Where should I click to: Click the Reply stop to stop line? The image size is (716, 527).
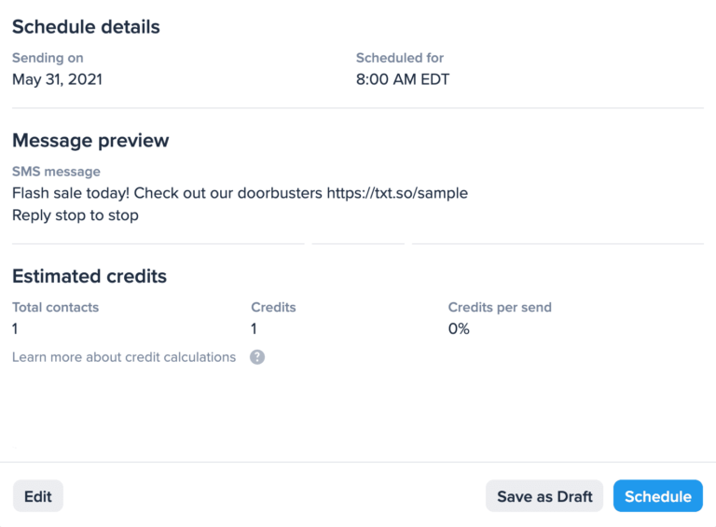76,215
